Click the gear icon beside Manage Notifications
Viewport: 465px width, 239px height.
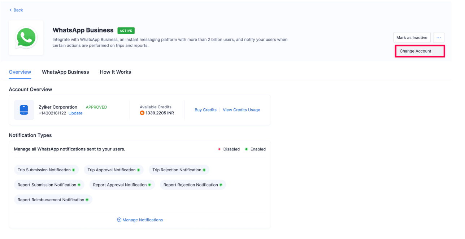(x=119, y=220)
